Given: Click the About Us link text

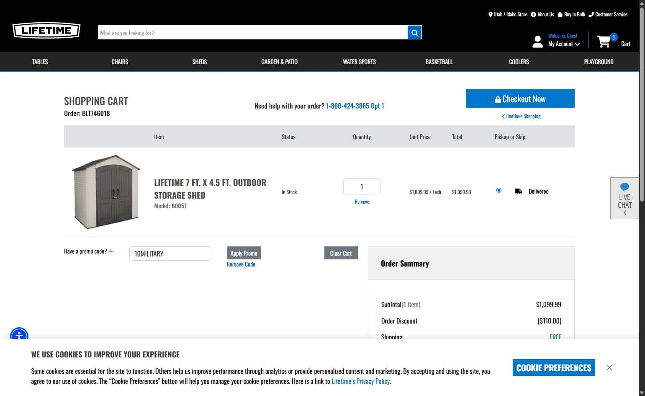Looking at the screenshot, I should pos(546,14).
